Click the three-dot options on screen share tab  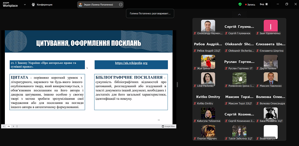point(120,4)
